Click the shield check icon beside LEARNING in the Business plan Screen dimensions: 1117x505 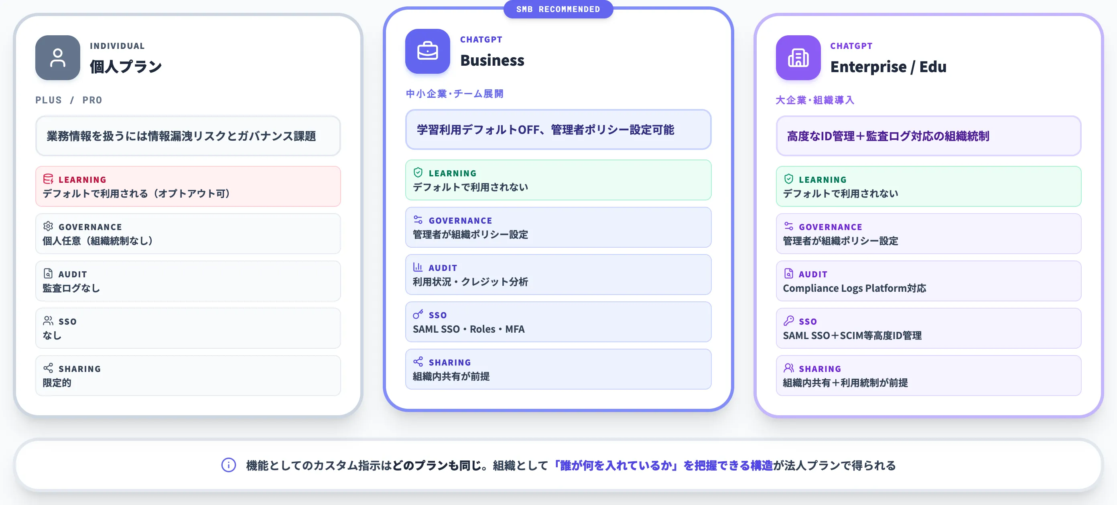pos(418,172)
